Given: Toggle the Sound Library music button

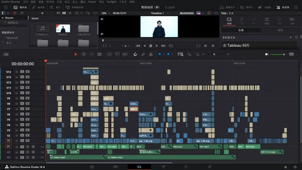Looking at the screenshot, I should [x=74, y=7].
